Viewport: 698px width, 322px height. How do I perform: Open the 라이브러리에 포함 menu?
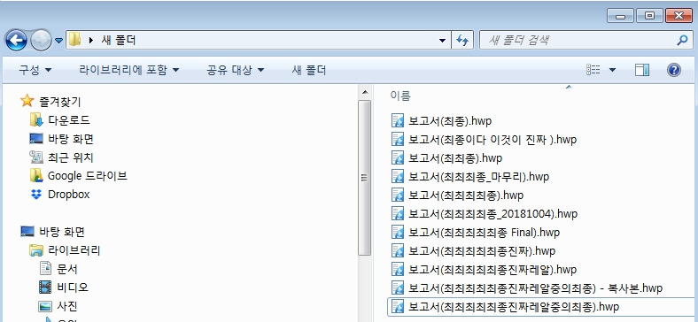coord(129,70)
